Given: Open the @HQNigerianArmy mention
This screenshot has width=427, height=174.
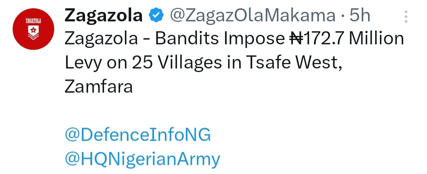Looking at the screenshot, I should pyautogui.click(x=142, y=159).
